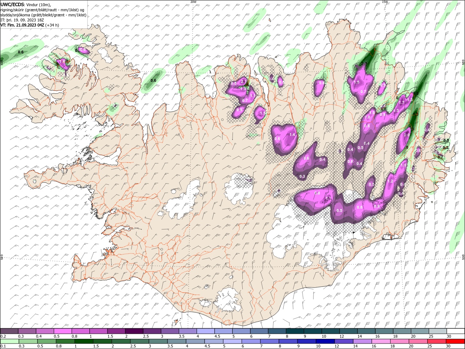Click the 1.2 precipitation value on the map
Screen dimensions: 465x349
(x=391, y=181)
